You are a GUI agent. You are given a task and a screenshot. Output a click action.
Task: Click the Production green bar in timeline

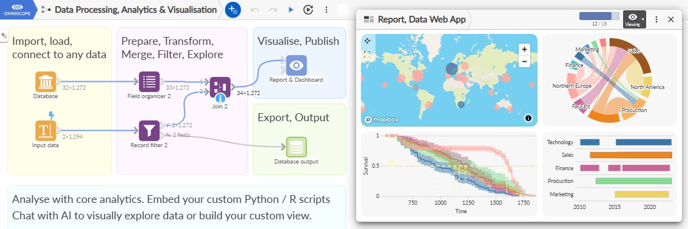pos(633,181)
